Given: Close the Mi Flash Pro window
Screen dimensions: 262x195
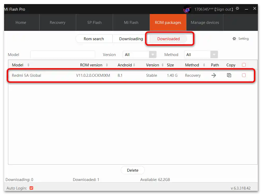Looking at the screenshot, I should pos(254,8).
